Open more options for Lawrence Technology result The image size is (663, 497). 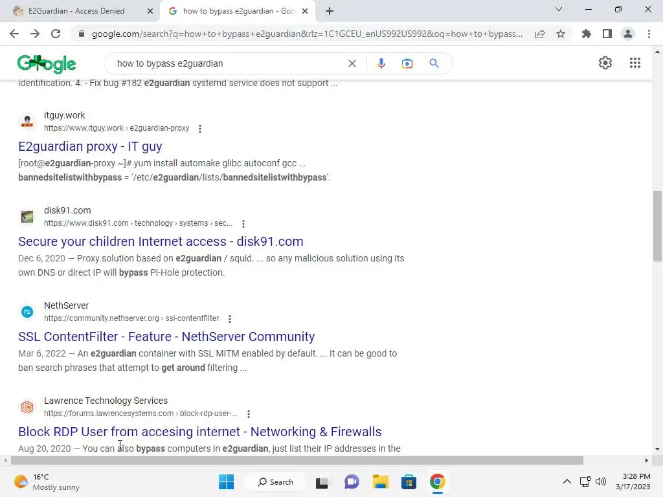(248, 414)
